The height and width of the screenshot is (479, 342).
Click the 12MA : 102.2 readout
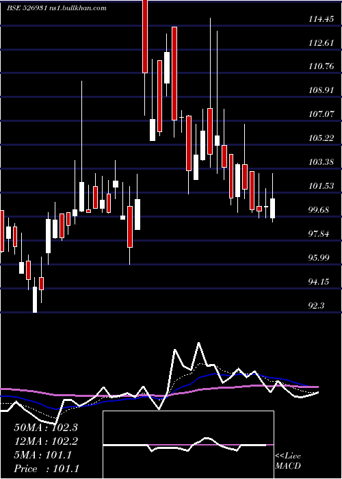46,441
